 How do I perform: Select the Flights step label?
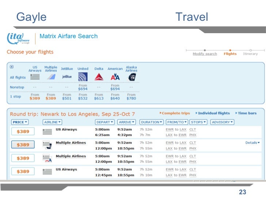pos(230,54)
